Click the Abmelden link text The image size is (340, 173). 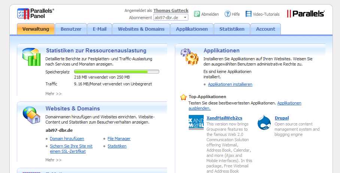pyautogui.click(x=210, y=14)
